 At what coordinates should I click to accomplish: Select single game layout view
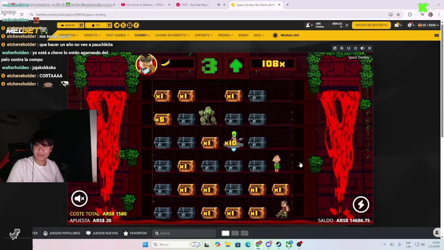225,233
